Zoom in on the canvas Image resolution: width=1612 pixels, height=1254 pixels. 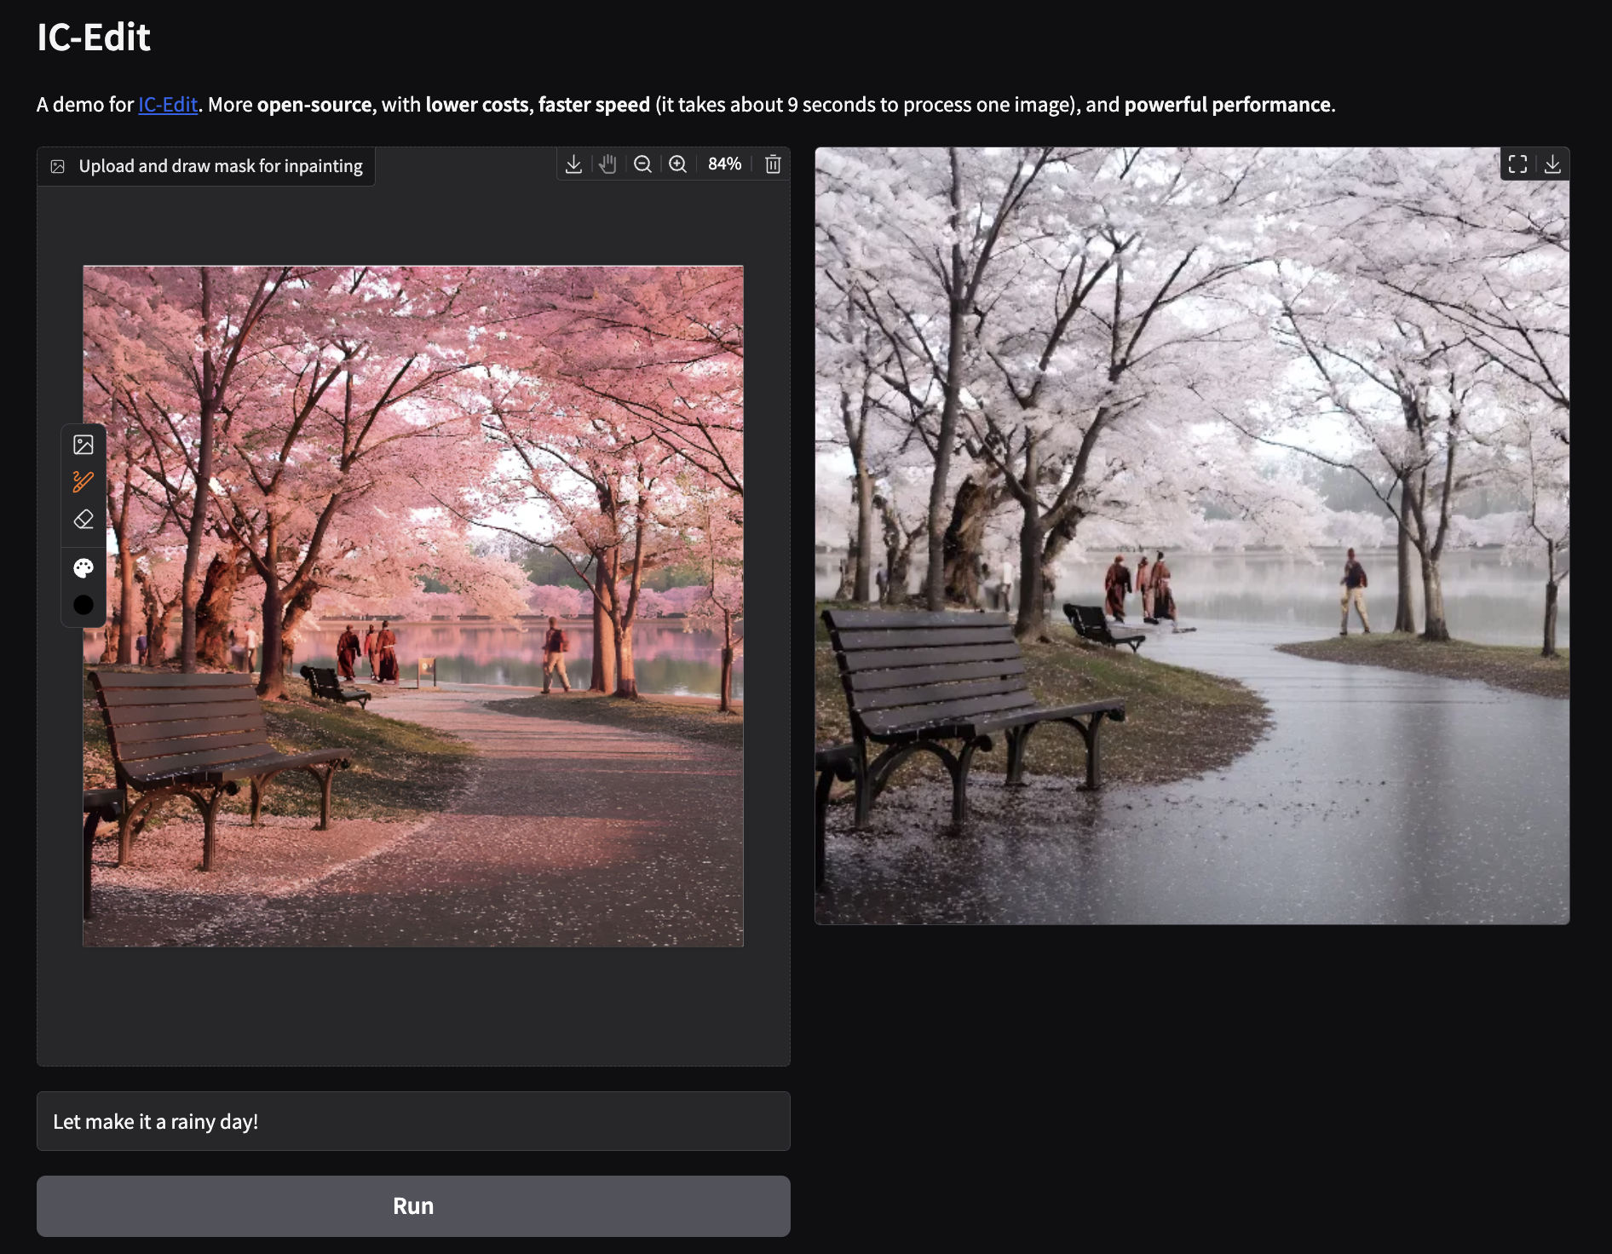[677, 164]
